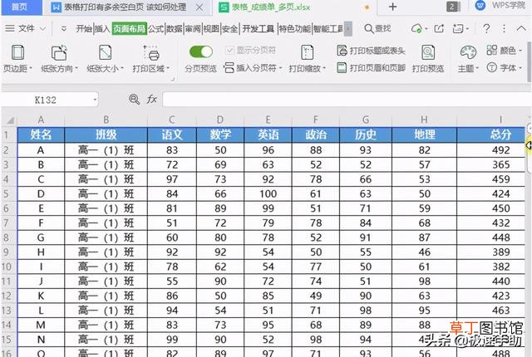Switch to the 视图 tab
Viewport: 532px width, 357px height.
pyautogui.click(x=211, y=29)
